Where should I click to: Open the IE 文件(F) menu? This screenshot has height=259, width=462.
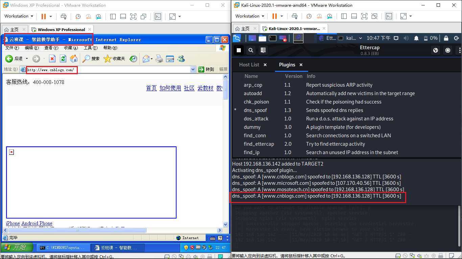coord(12,48)
